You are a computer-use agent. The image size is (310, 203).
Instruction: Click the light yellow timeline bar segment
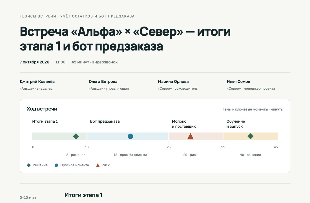[251, 136]
